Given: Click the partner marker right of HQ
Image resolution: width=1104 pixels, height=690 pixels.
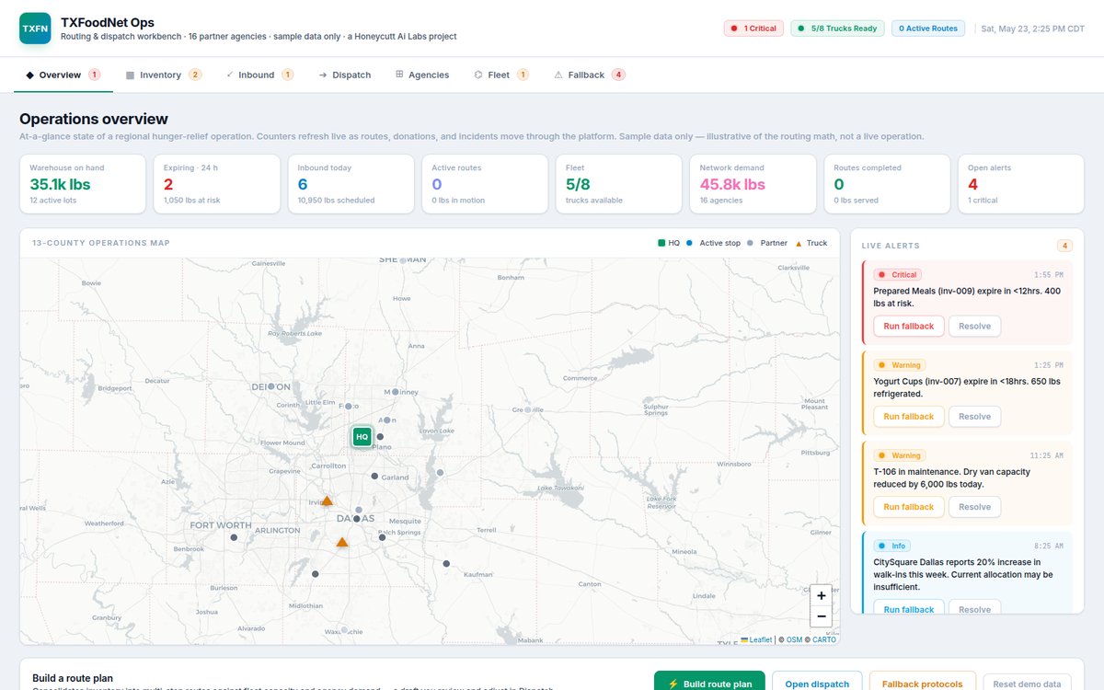Looking at the screenshot, I should point(380,437).
